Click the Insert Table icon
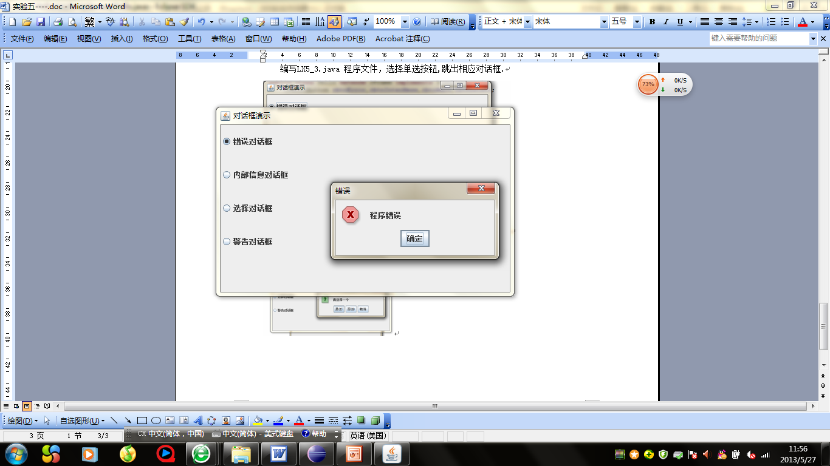 tap(275, 22)
